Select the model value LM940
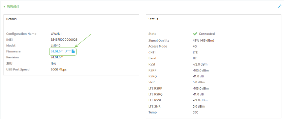This screenshot has width=285, height=120. click(x=56, y=46)
